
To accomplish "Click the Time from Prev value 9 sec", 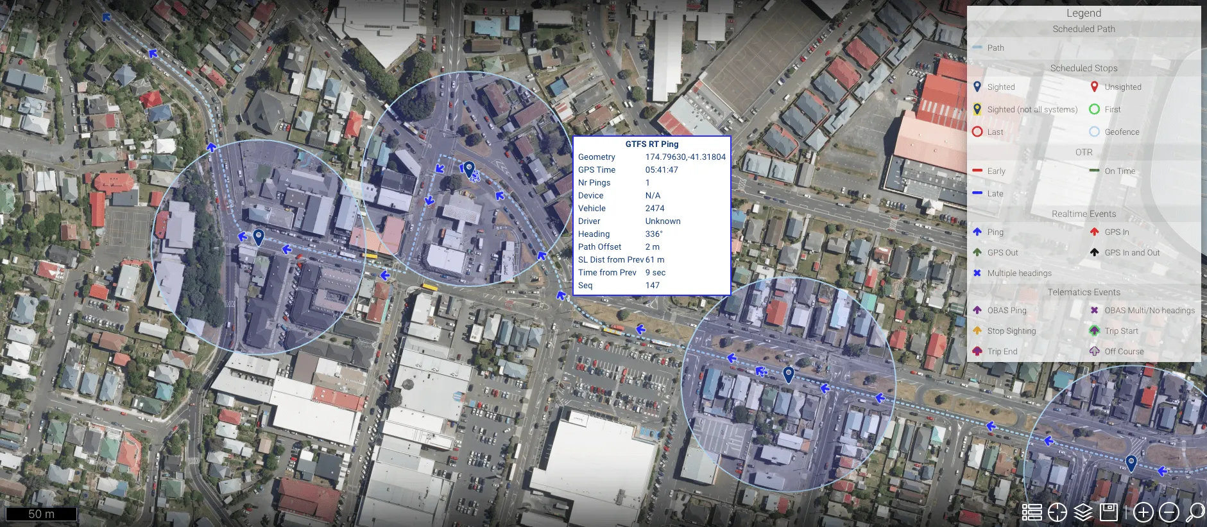I will click(655, 272).
